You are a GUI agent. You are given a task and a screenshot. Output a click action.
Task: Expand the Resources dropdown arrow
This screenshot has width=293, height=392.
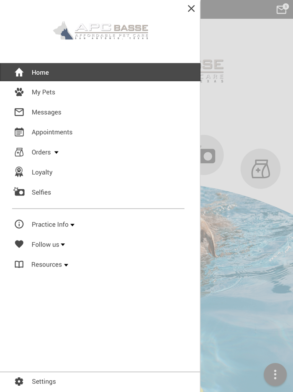[66, 265]
